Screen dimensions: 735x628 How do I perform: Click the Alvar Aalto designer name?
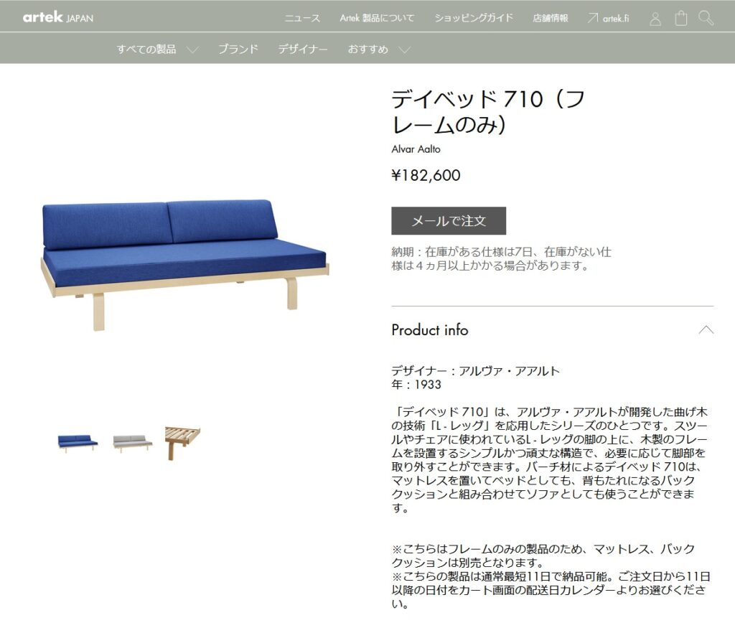click(x=416, y=149)
